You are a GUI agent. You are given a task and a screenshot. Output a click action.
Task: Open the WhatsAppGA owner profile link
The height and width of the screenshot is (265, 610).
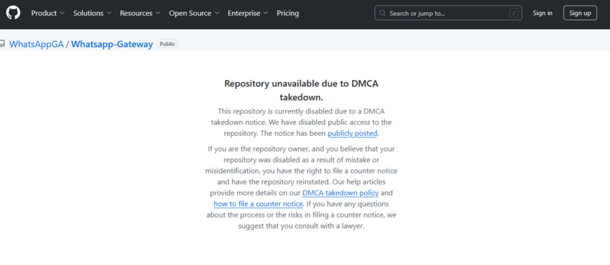(x=36, y=44)
